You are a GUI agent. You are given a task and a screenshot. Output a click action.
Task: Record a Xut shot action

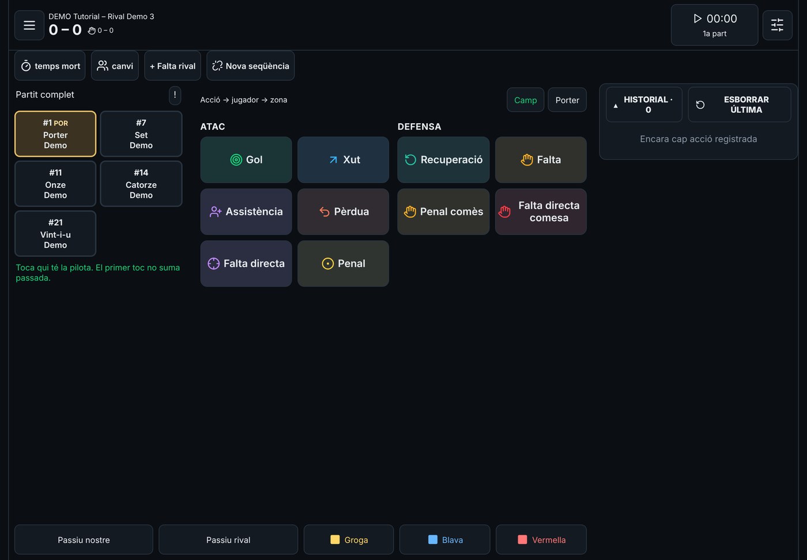click(x=344, y=160)
